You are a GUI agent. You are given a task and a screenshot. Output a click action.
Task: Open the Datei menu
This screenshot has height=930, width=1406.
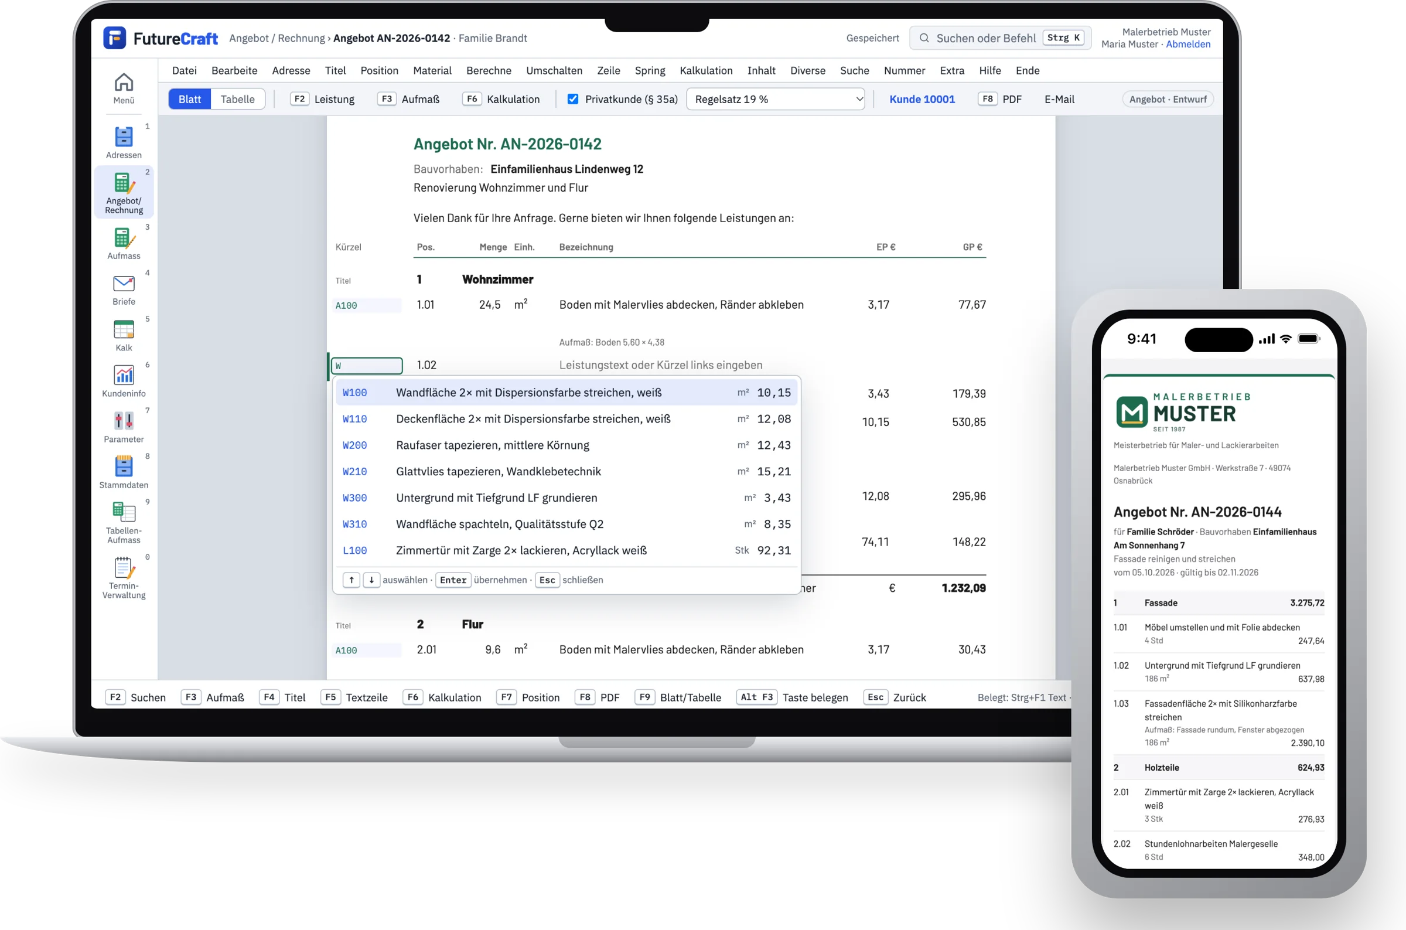pos(184,70)
